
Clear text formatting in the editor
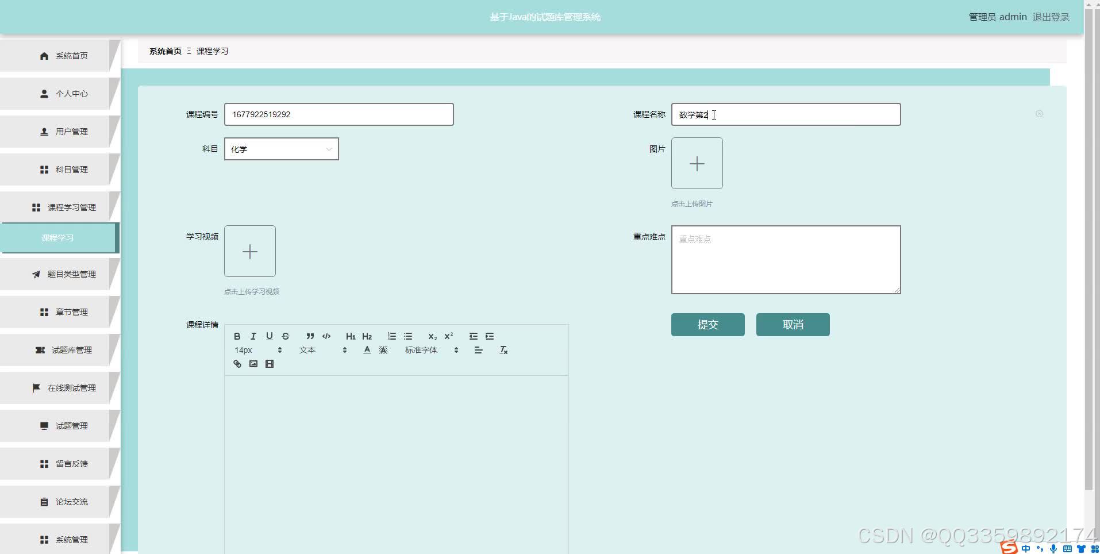503,350
